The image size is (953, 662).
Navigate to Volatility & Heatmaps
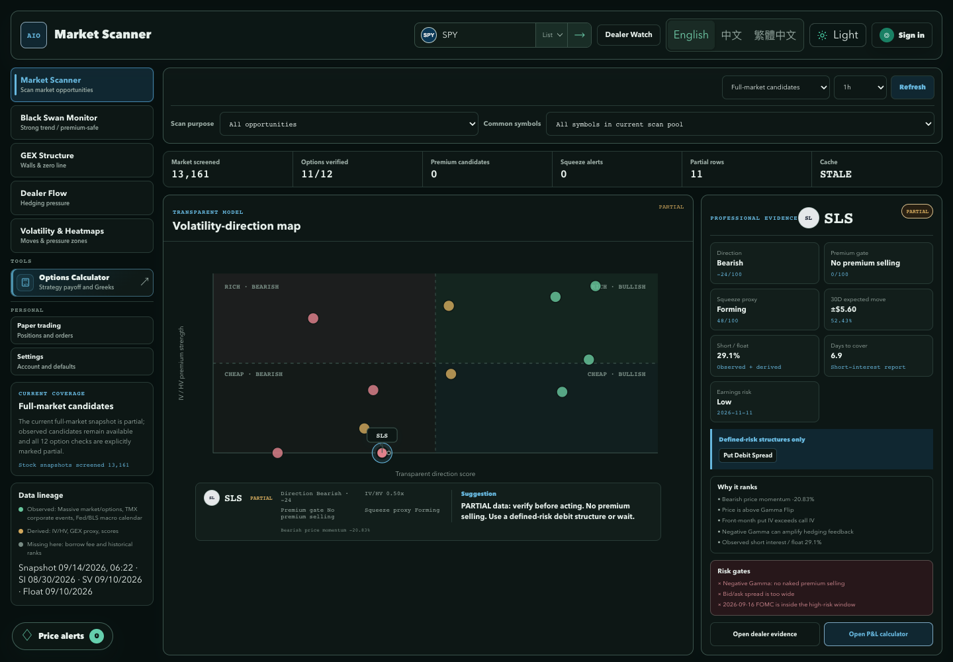point(82,236)
